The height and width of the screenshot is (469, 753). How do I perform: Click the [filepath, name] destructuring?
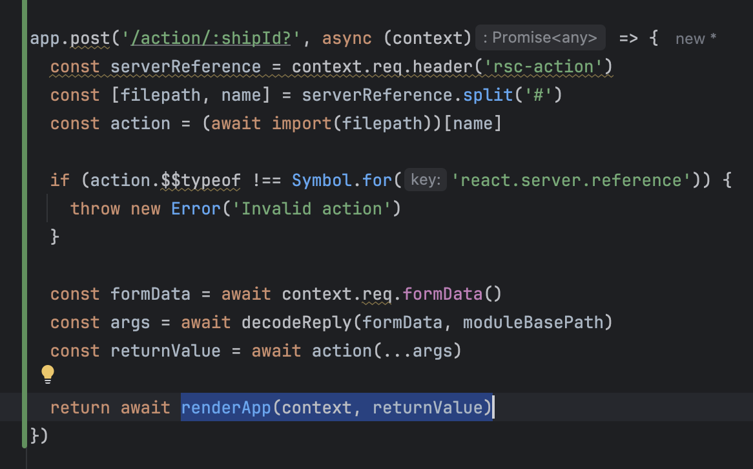191,95
